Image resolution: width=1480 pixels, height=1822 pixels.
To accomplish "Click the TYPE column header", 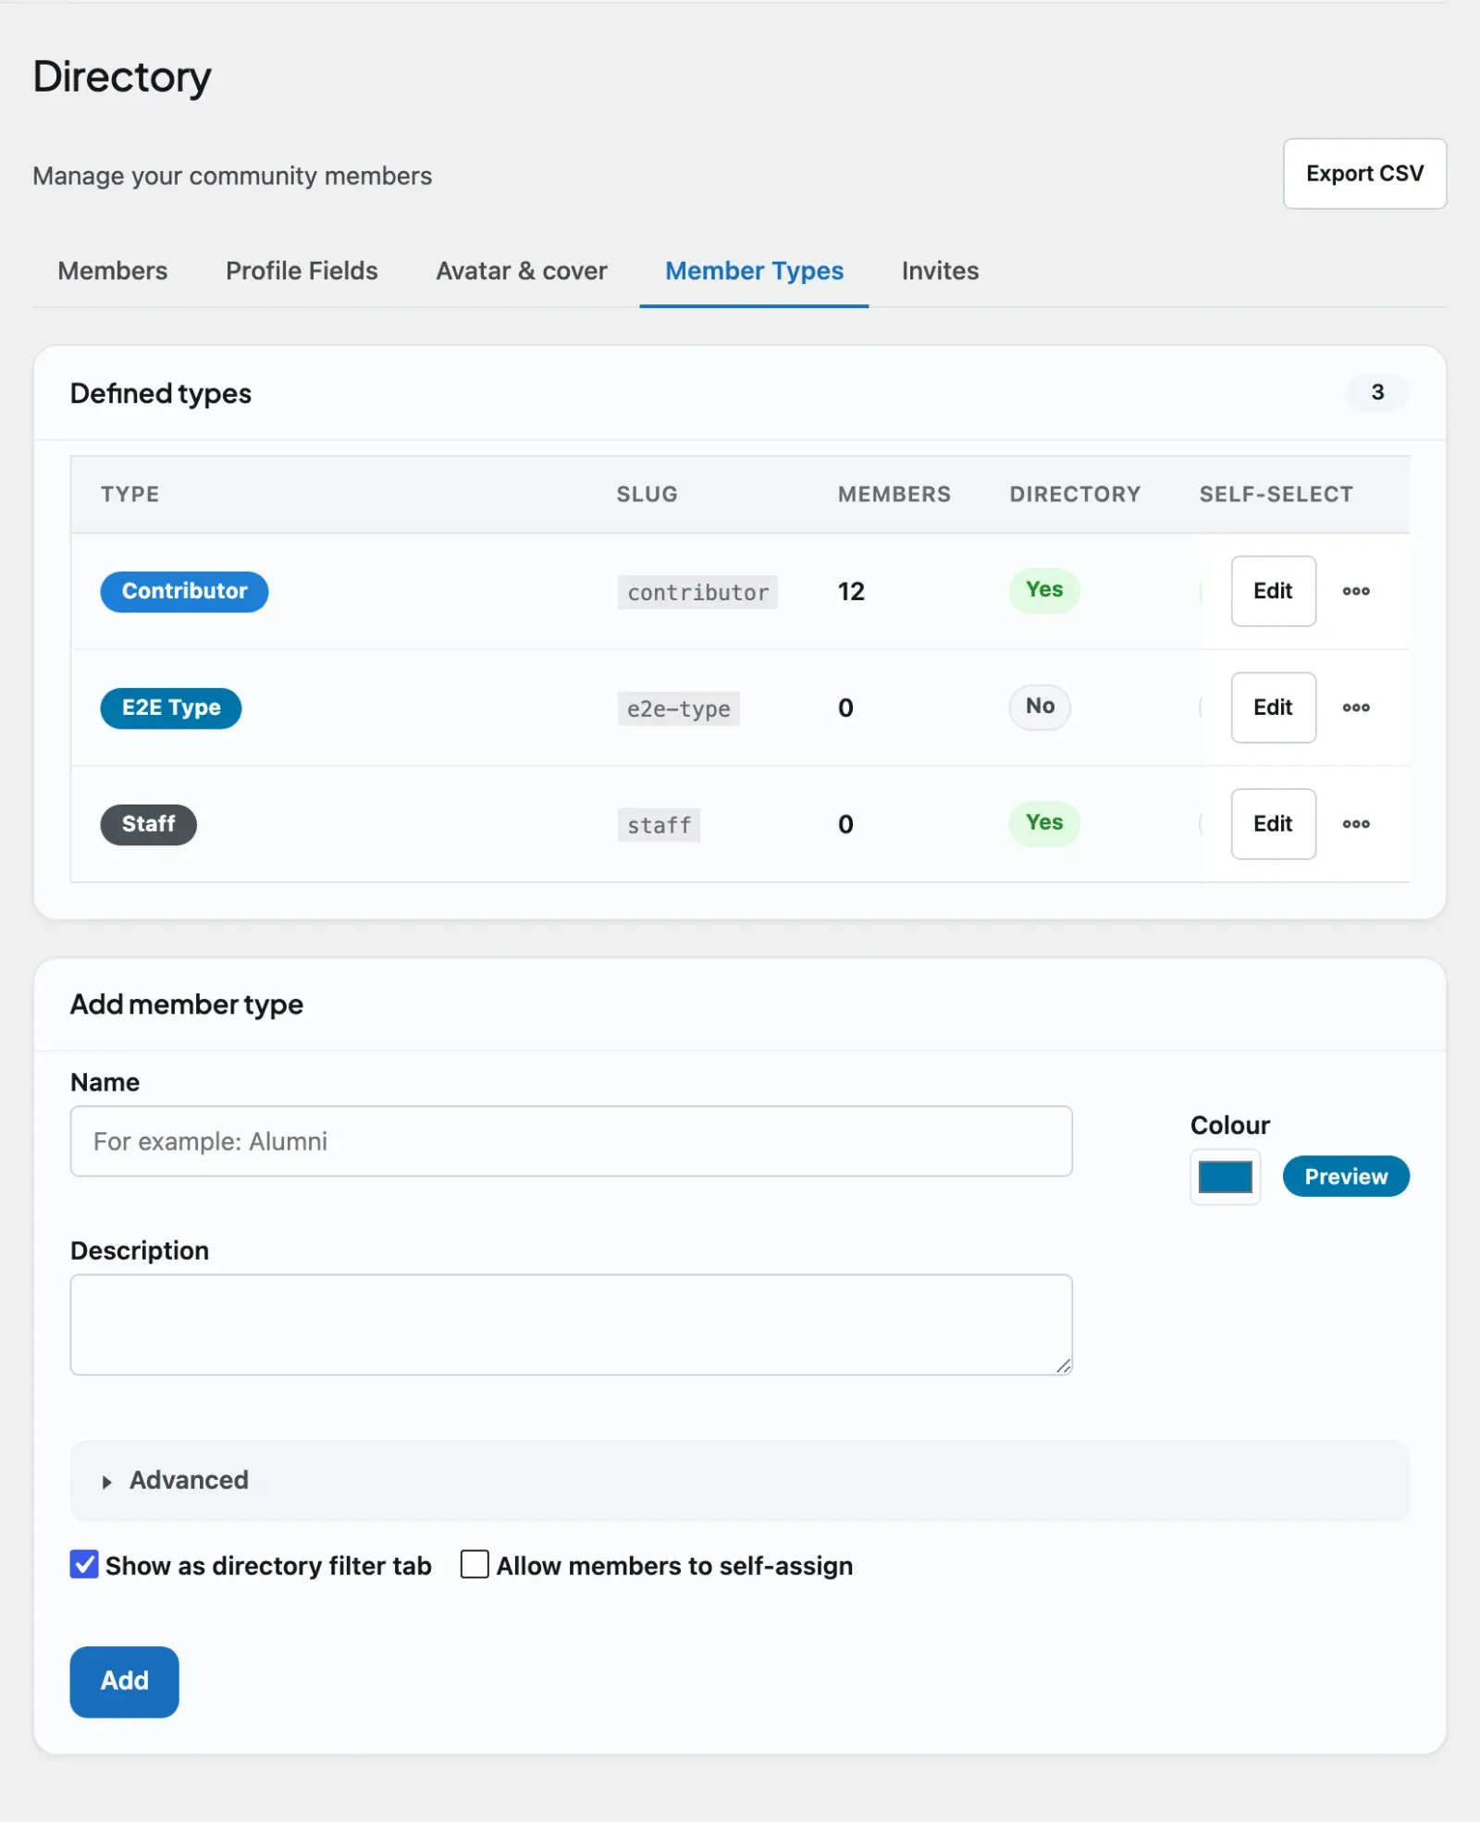I will pos(130,495).
